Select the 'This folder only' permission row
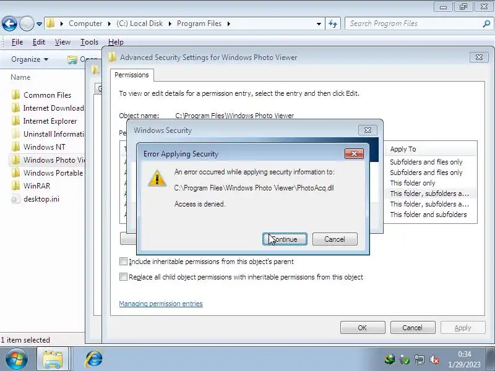The width and height of the screenshot is (495, 371). coord(412,183)
